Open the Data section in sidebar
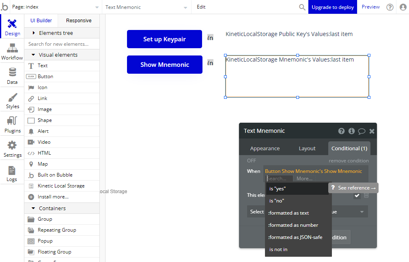 (x=12, y=76)
